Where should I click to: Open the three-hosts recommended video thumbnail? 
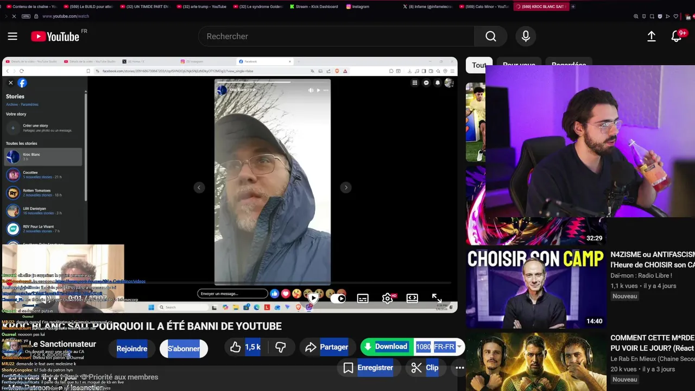[x=535, y=362]
